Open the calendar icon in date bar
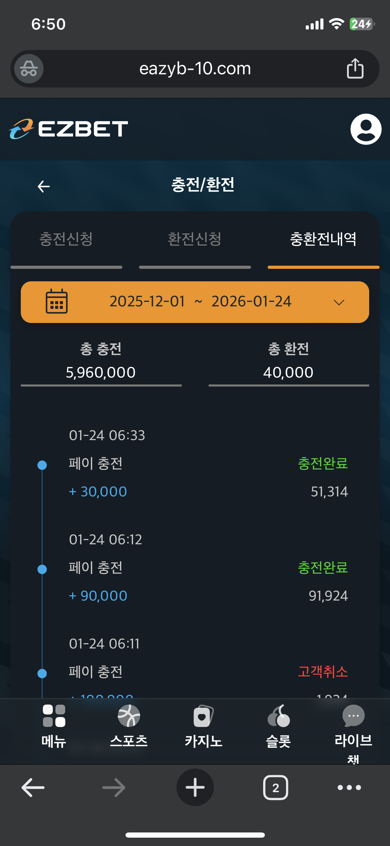390x846 pixels. [x=57, y=301]
